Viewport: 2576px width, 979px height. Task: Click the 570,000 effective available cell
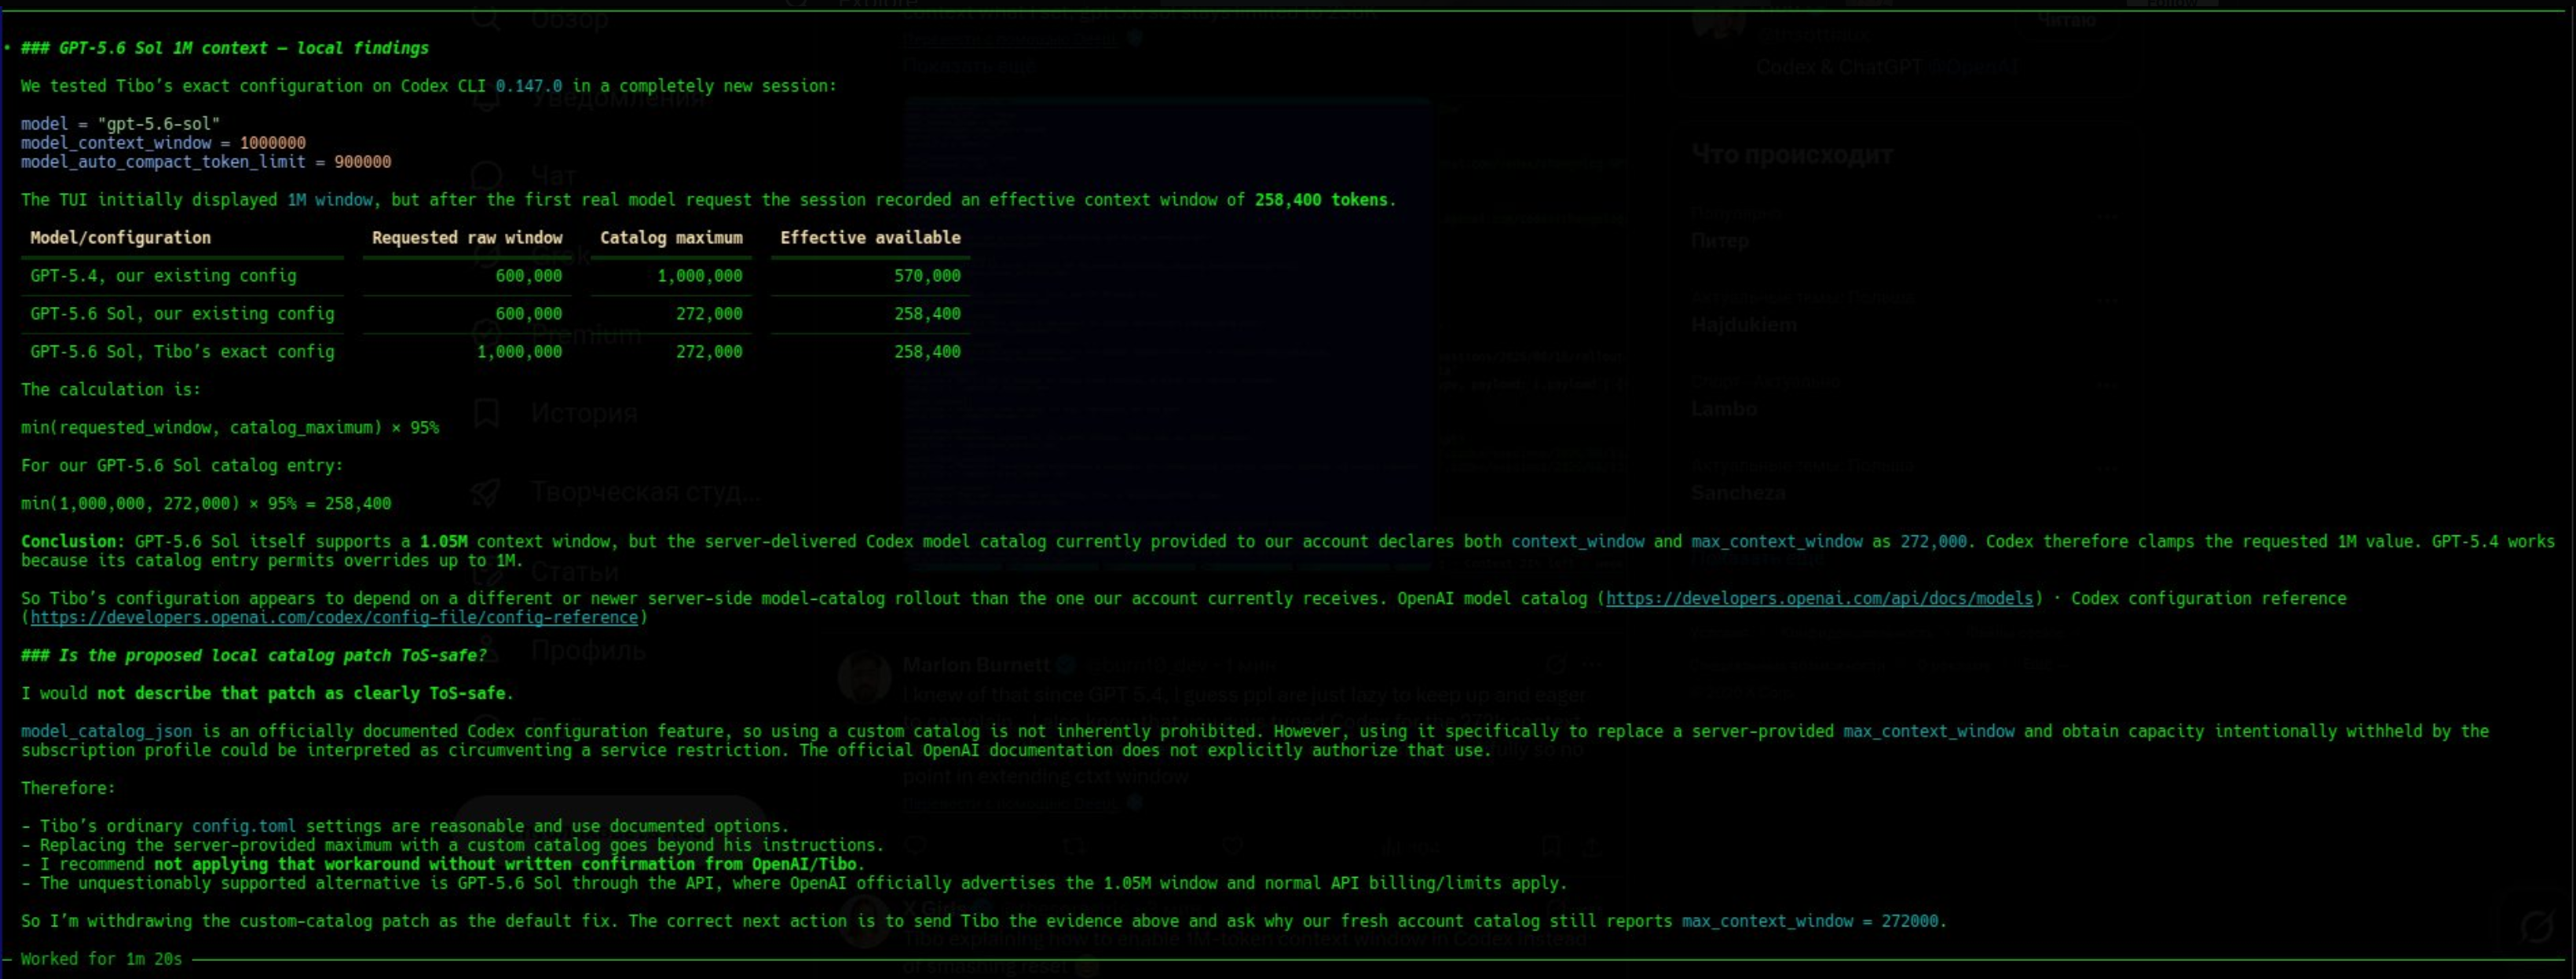click(927, 275)
